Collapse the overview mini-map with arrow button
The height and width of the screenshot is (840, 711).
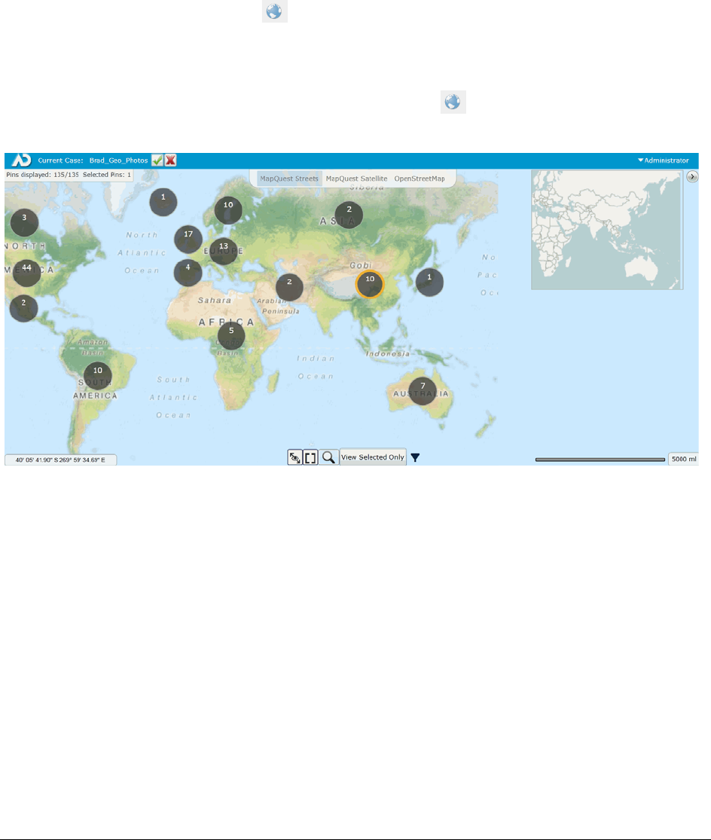[x=692, y=177]
